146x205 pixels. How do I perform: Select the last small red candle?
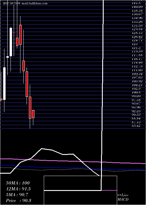tap(33, 114)
